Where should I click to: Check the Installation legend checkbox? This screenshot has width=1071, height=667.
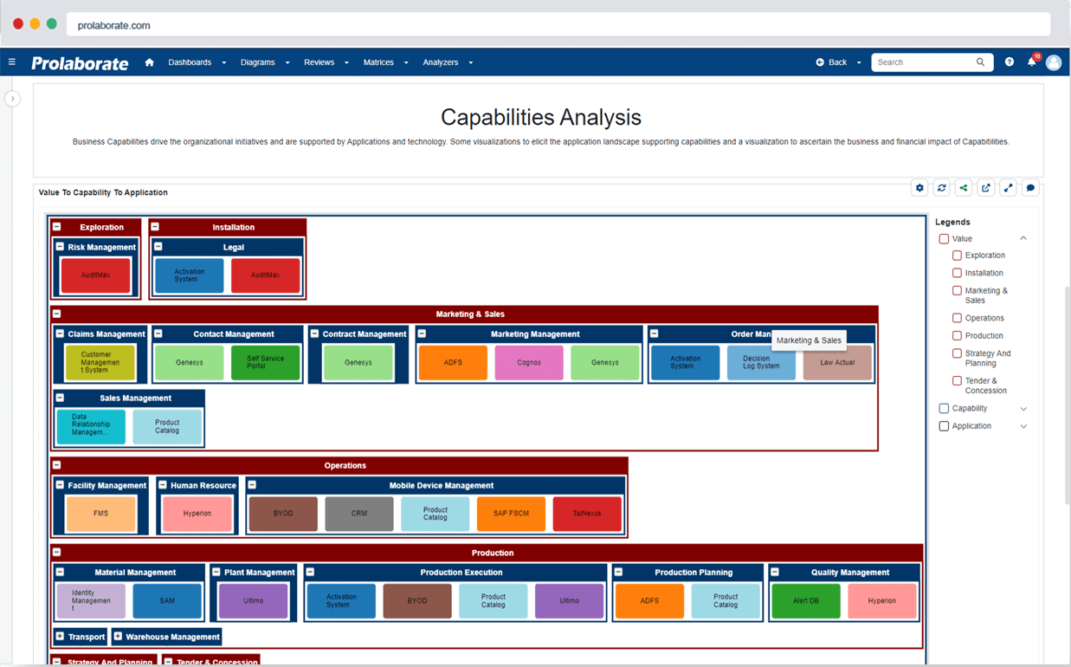[957, 273]
